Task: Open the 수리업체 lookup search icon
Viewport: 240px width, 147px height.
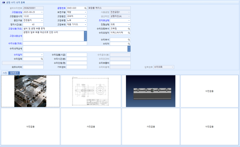Action: [x=42, y=59]
